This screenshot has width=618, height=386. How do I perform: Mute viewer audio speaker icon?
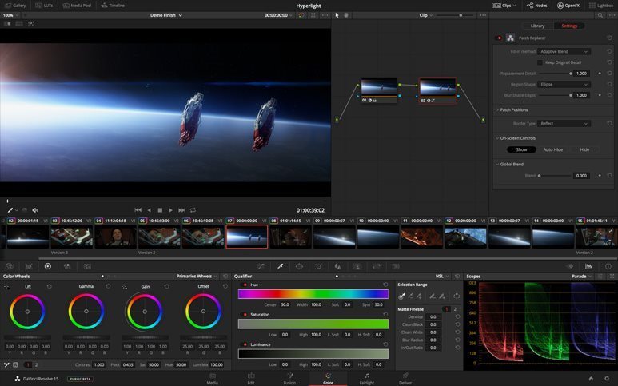click(x=35, y=210)
